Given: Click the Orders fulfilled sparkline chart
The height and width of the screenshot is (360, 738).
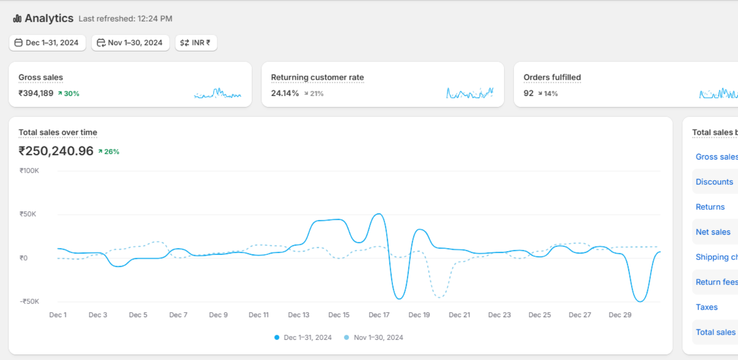Looking at the screenshot, I should (718, 94).
